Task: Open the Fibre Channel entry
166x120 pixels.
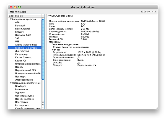Action: point(22,29)
